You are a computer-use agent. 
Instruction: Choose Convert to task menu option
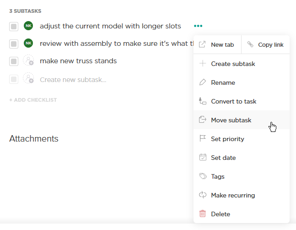233,101
